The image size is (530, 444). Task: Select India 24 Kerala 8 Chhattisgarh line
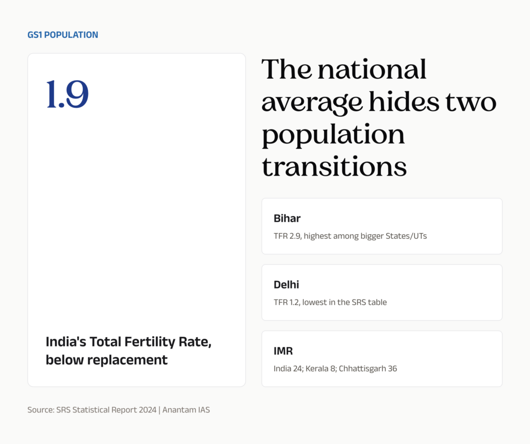tap(335, 368)
